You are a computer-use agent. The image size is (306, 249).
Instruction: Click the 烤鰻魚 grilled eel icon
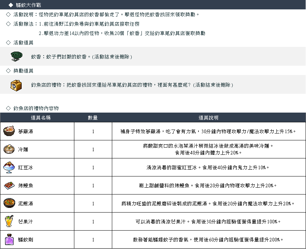point(9,185)
